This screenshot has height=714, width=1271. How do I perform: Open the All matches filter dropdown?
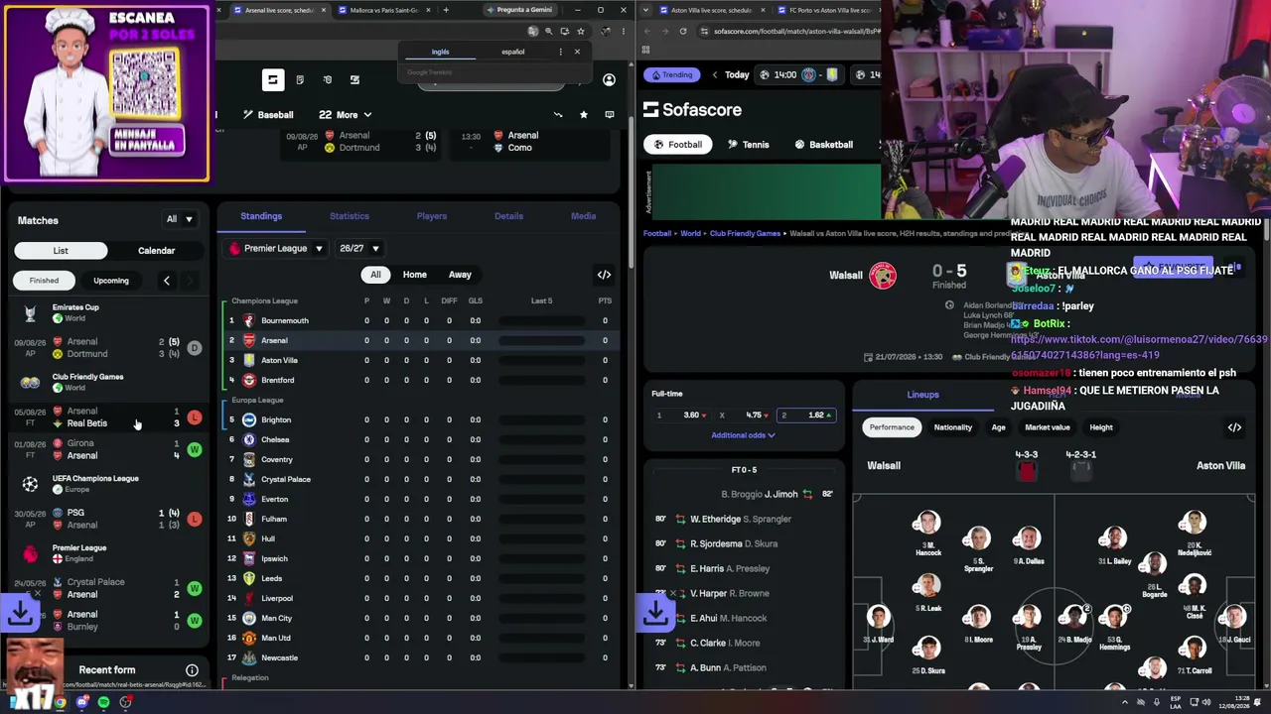(x=180, y=219)
